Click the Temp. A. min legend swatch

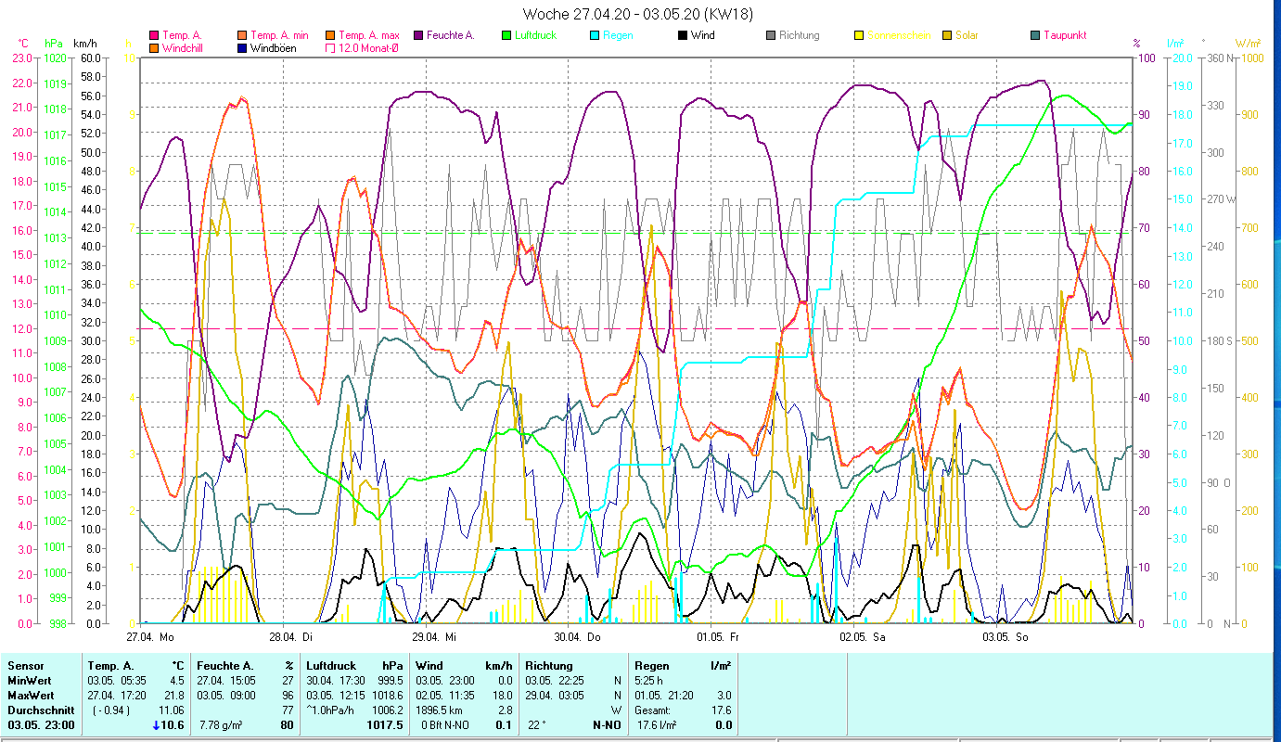coord(241,36)
